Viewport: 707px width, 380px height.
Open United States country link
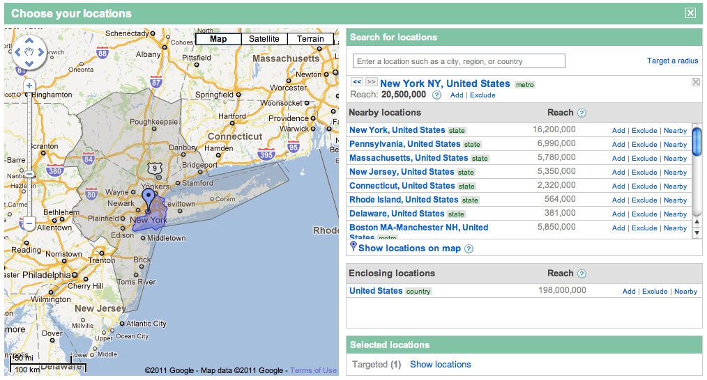click(x=376, y=291)
